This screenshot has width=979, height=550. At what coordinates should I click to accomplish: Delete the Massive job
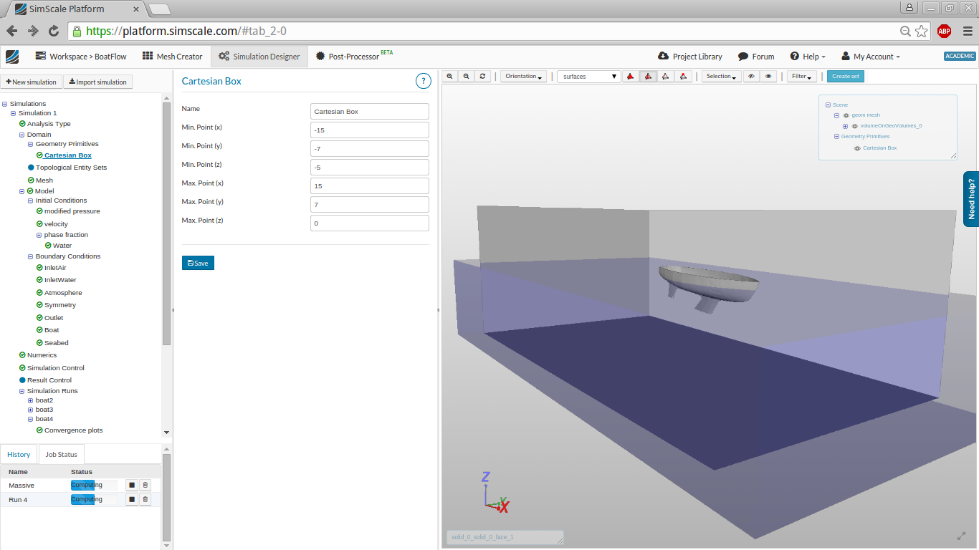click(145, 486)
